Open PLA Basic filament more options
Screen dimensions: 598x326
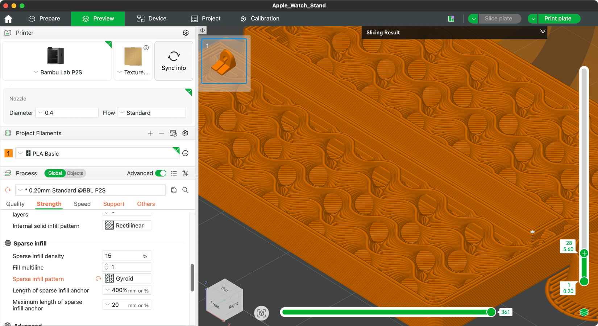click(185, 153)
